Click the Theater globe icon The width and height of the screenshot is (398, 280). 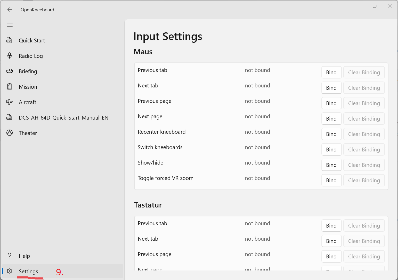click(10, 133)
